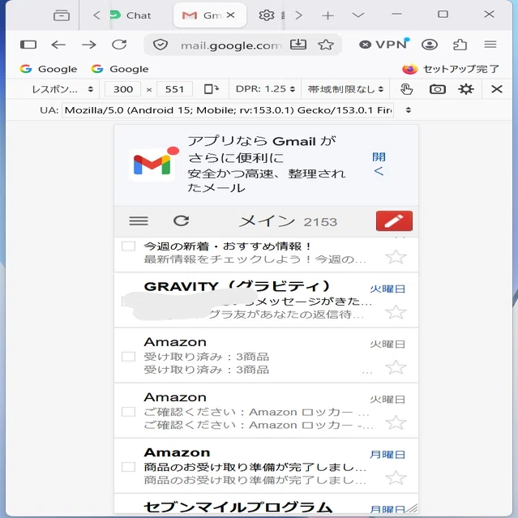Star the 受け取り済み：3商品 Amazon email

[396, 367]
